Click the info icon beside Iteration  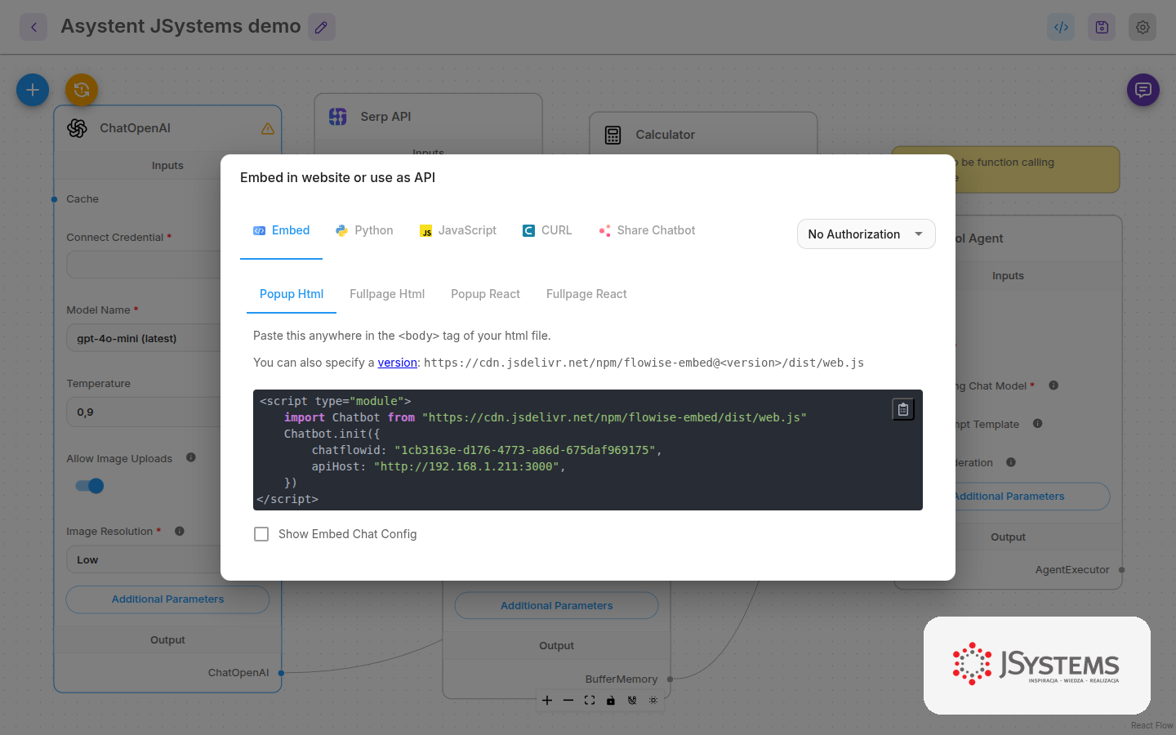point(1011,462)
